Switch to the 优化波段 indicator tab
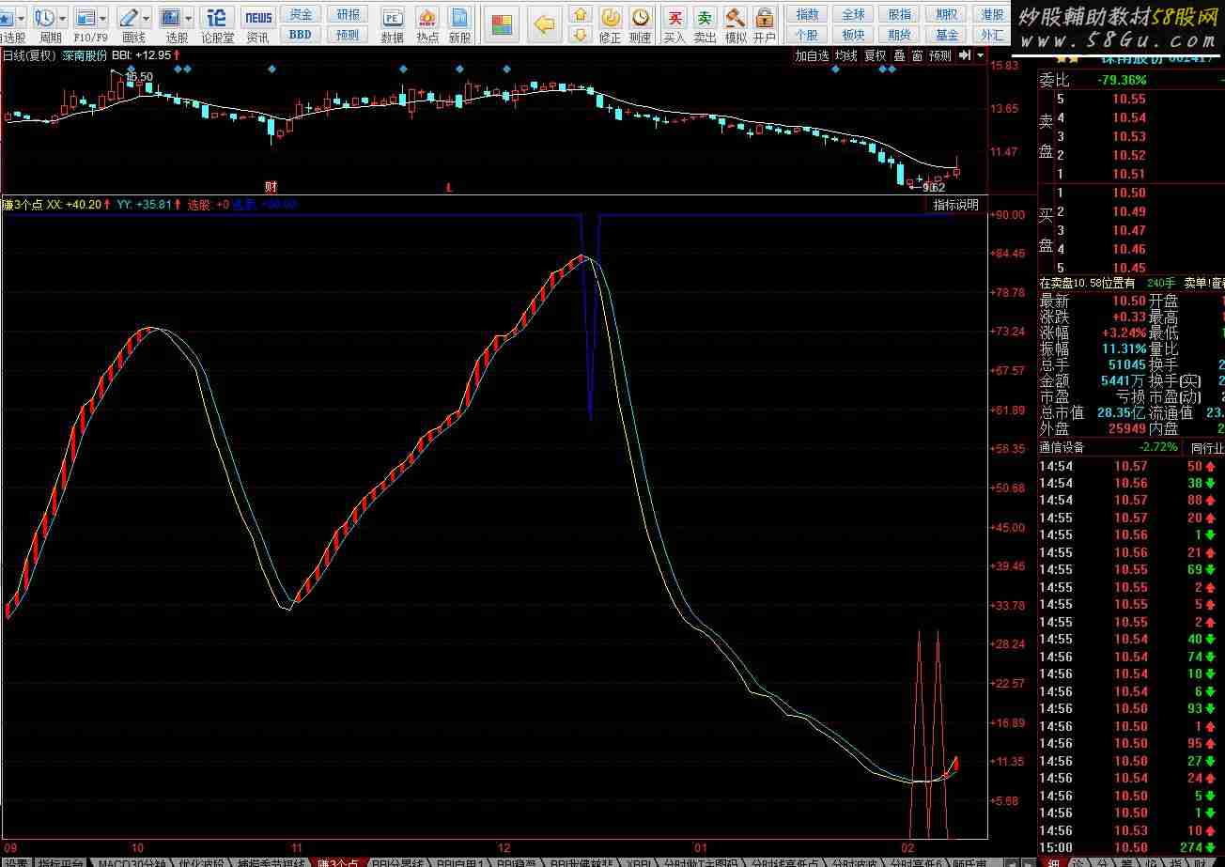The height and width of the screenshot is (867, 1225). click(202, 861)
